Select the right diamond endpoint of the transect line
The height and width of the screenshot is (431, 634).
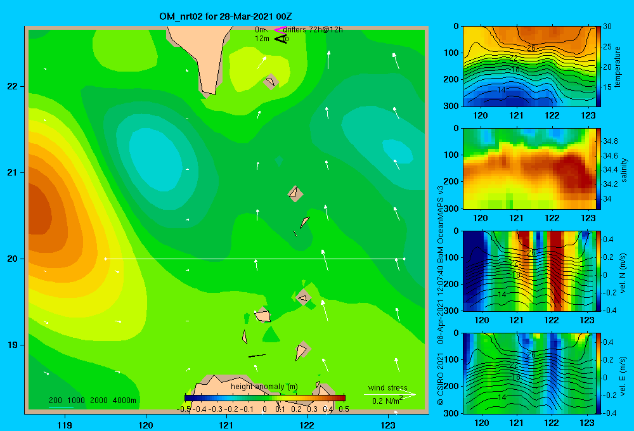(x=404, y=259)
